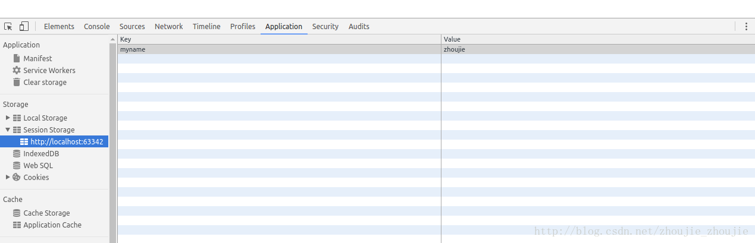Toggle the device toolbar icon

pyautogui.click(x=24, y=26)
